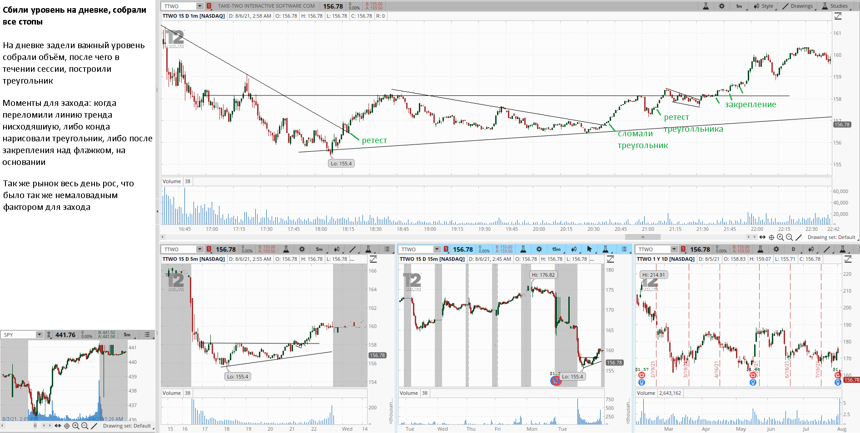Viewport: 860px width, 433px height.
Task: Zoom in on the main 1m chart
Action: click(780, 237)
